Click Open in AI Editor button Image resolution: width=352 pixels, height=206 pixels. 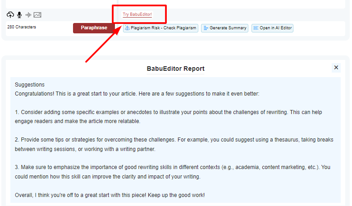[272, 28]
